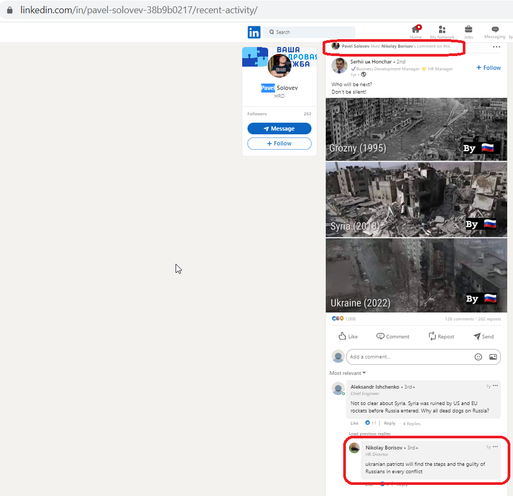Click the Followers 263 row
The height and width of the screenshot is (496, 513).
279,114
